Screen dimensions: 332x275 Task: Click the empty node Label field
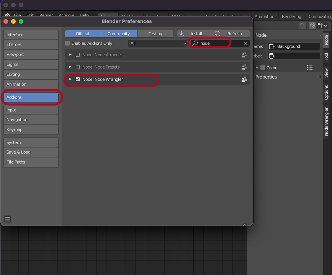coord(294,56)
